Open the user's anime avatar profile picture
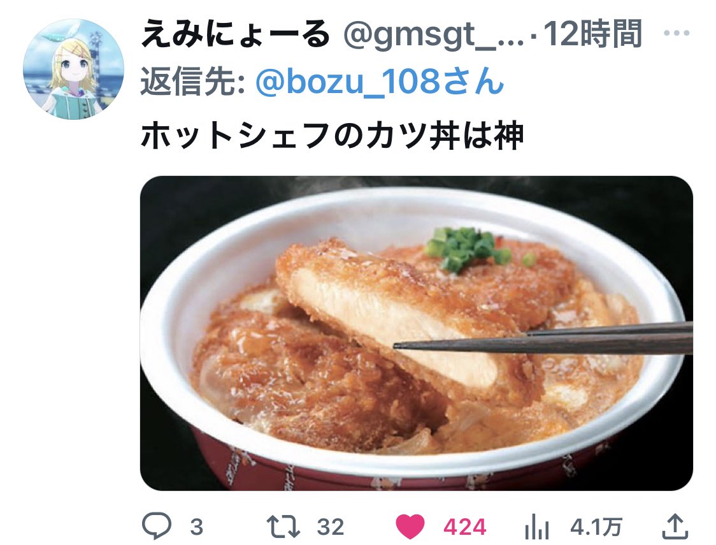Image resolution: width=716 pixels, height=545 pixels. point(73,69)
